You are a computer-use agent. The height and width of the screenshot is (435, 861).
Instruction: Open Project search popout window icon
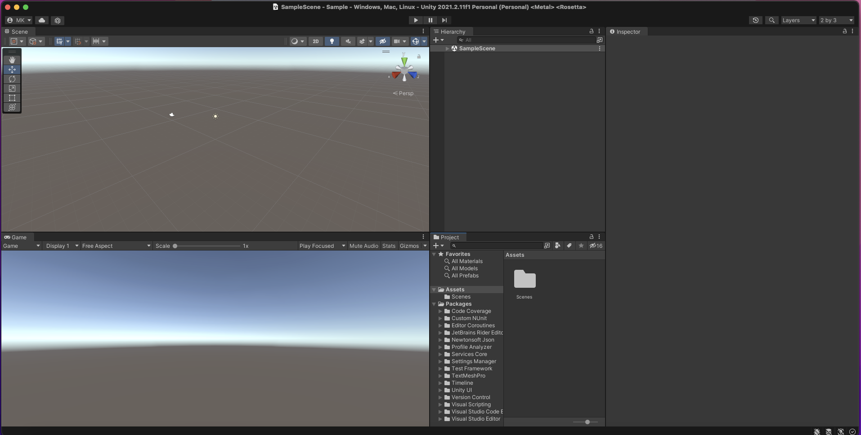coord(547,246)
